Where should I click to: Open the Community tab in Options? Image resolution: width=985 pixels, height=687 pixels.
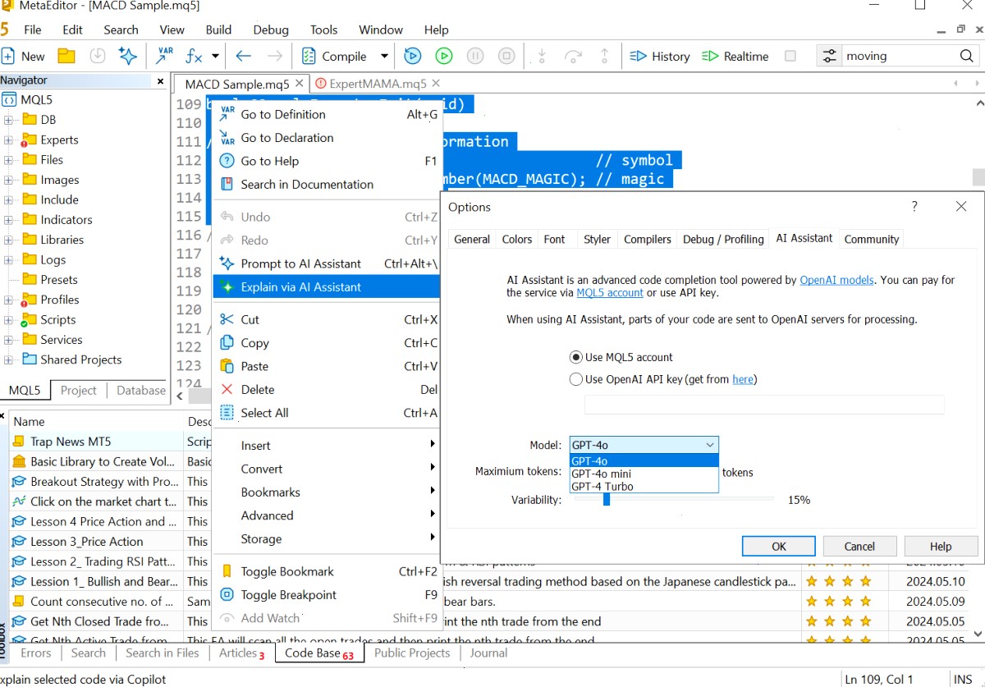(x=872, y=239)
